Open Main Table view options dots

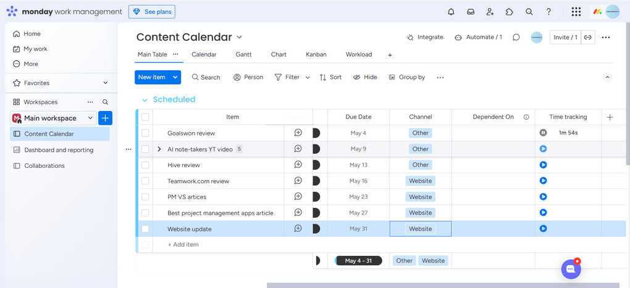click(x=175, y=54)
